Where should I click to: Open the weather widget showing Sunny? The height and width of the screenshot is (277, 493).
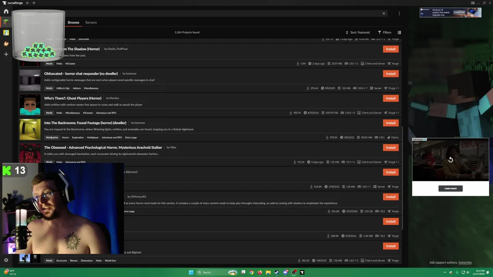tap(10, 272)
